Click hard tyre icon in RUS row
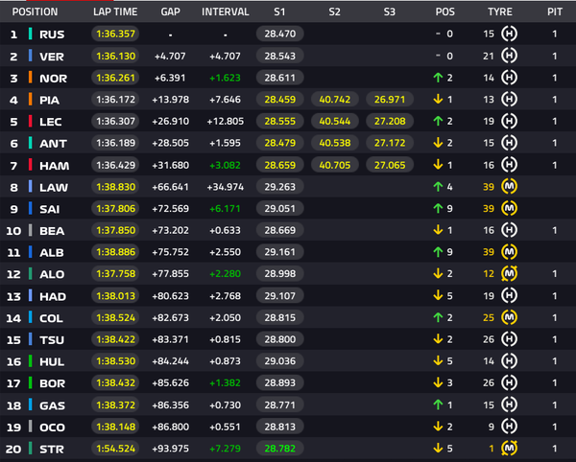 pos(509,34)
